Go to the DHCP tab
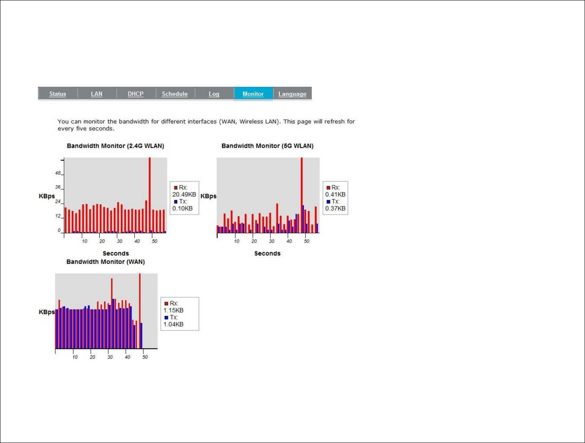This screenshot has width=585, height=443. [136, 94]
